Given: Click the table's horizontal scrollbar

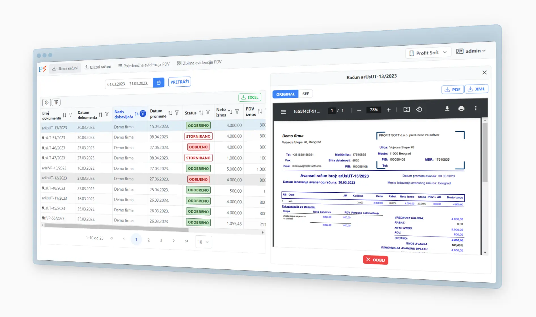Looking at the screenshot, I should 116,226.
